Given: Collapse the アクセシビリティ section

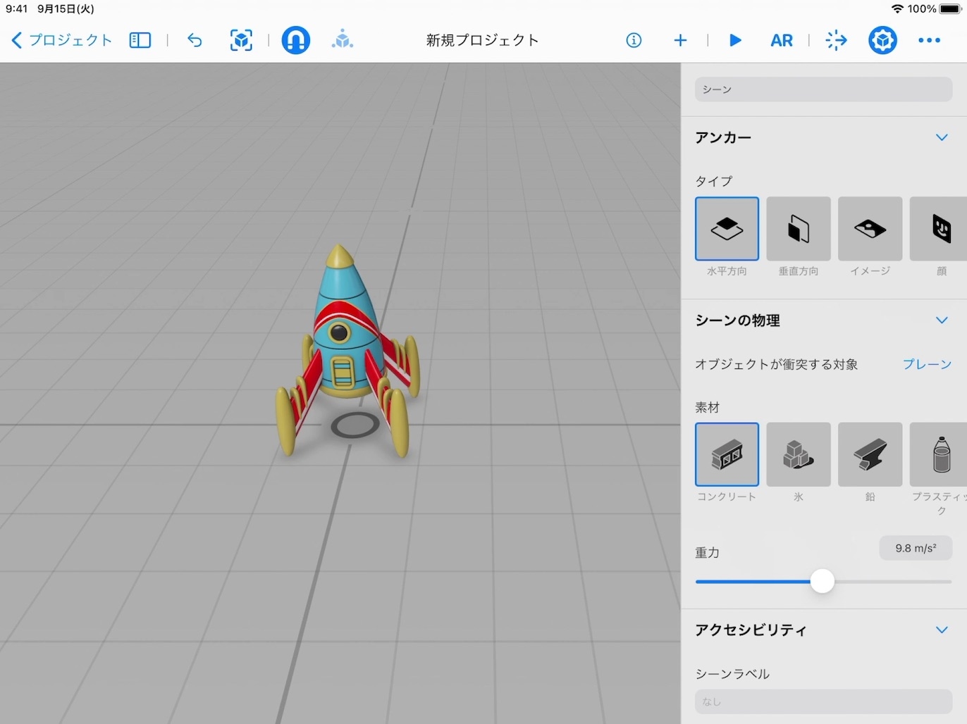Looking at the screenshot, I should click(942, 630).
